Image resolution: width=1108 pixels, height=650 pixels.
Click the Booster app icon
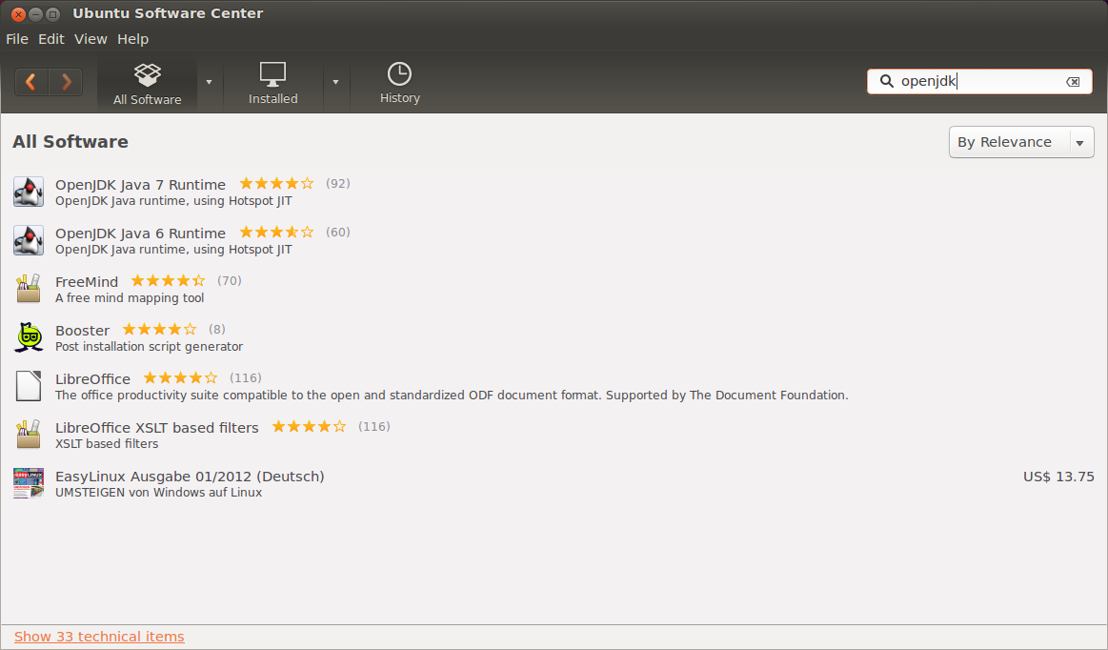point(29,337)
